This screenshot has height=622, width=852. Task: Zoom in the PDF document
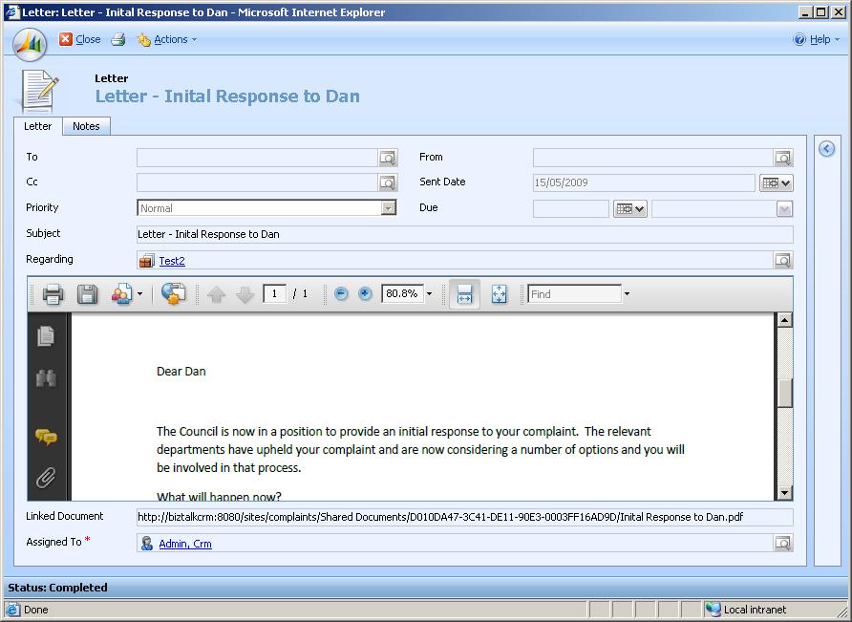(365, 294)
